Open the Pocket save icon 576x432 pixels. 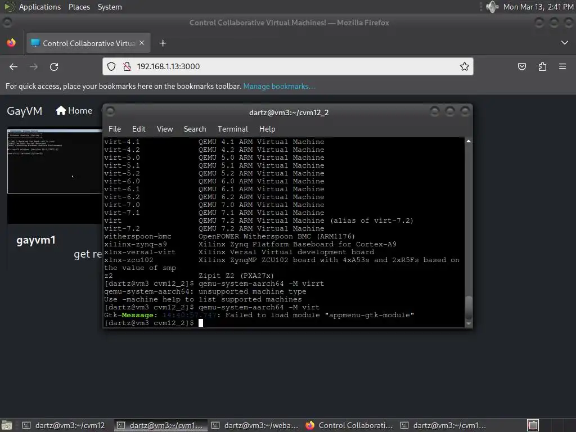[521, 66]
